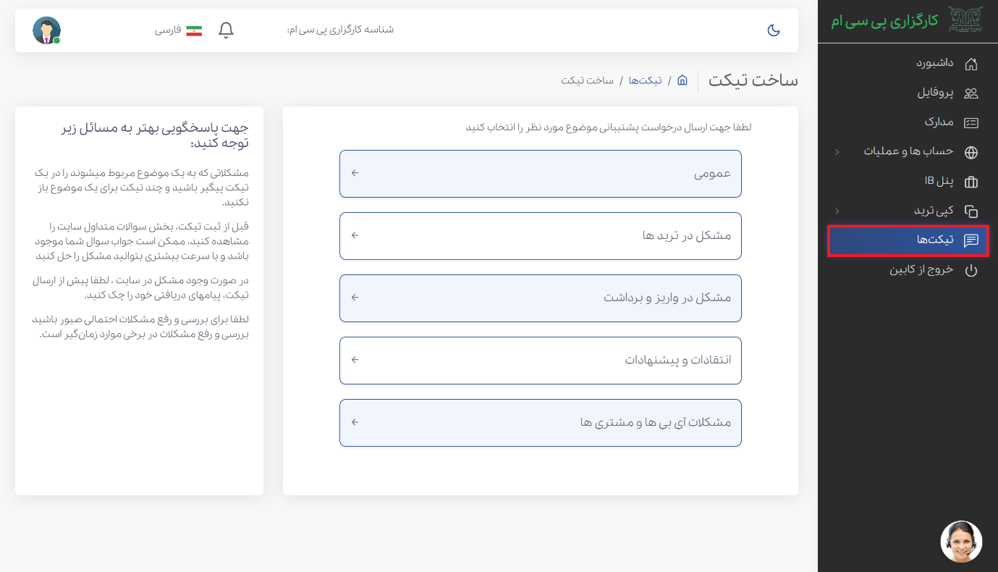
Task: Select مشکل در واریز و برداشت topic
Action: coord(540,298)
